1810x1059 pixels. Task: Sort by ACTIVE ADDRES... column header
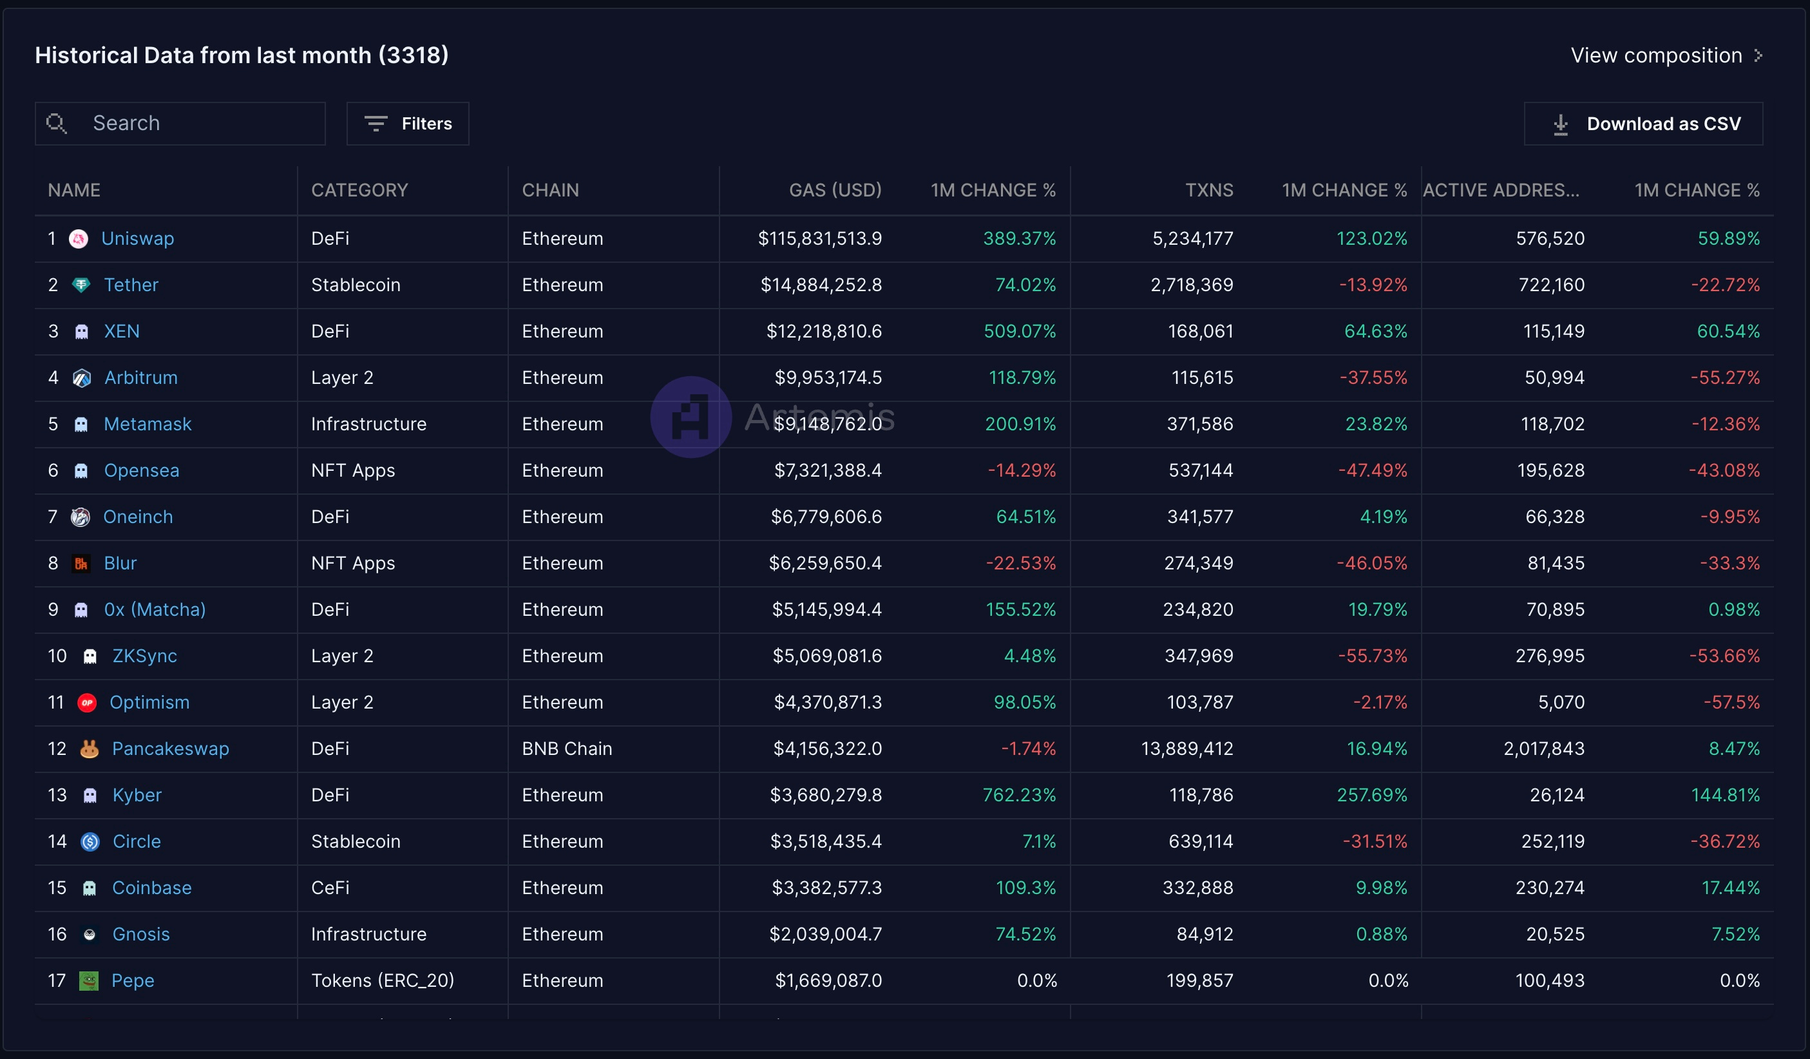tap(1501, 191)
